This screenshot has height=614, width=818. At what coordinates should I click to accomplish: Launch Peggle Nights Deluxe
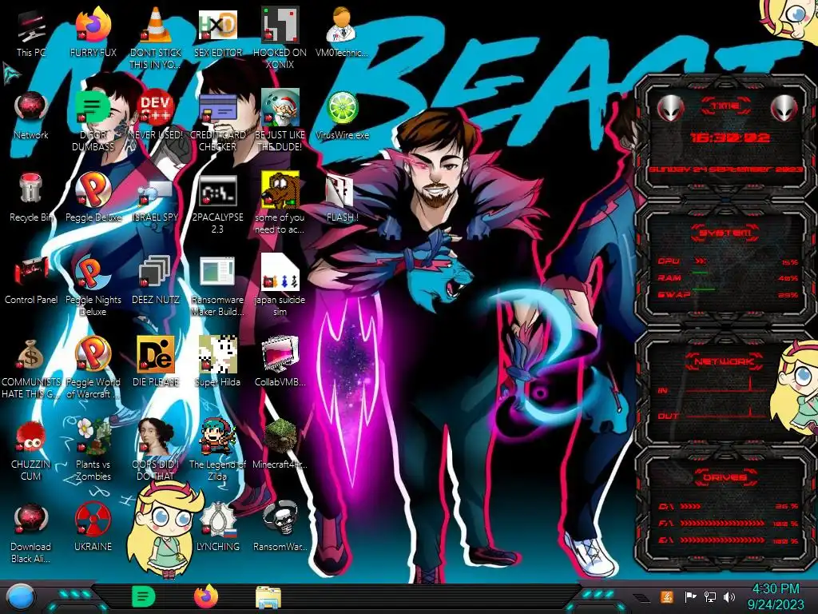(93, 285)
